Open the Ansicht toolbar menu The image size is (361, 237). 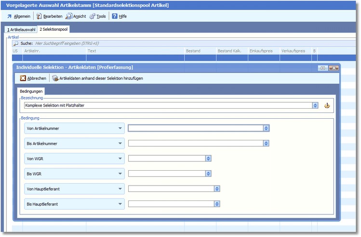pyautogui.click(x=76, y=16)
